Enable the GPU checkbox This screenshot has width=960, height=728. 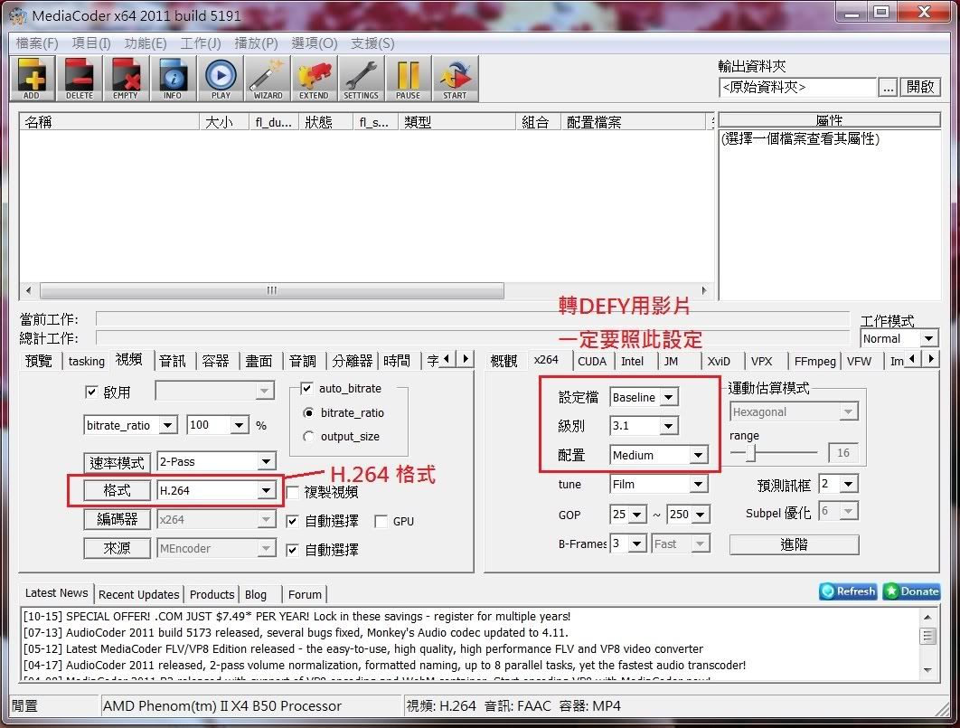(x=381, y=521)
